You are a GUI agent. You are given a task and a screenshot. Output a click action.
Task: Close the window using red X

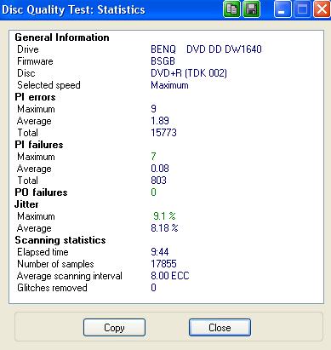click(x=322, y=9)
